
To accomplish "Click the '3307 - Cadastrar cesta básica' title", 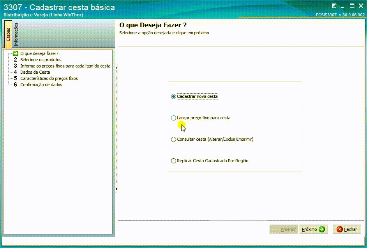I will pyautogui.click(x=59, y=7).
